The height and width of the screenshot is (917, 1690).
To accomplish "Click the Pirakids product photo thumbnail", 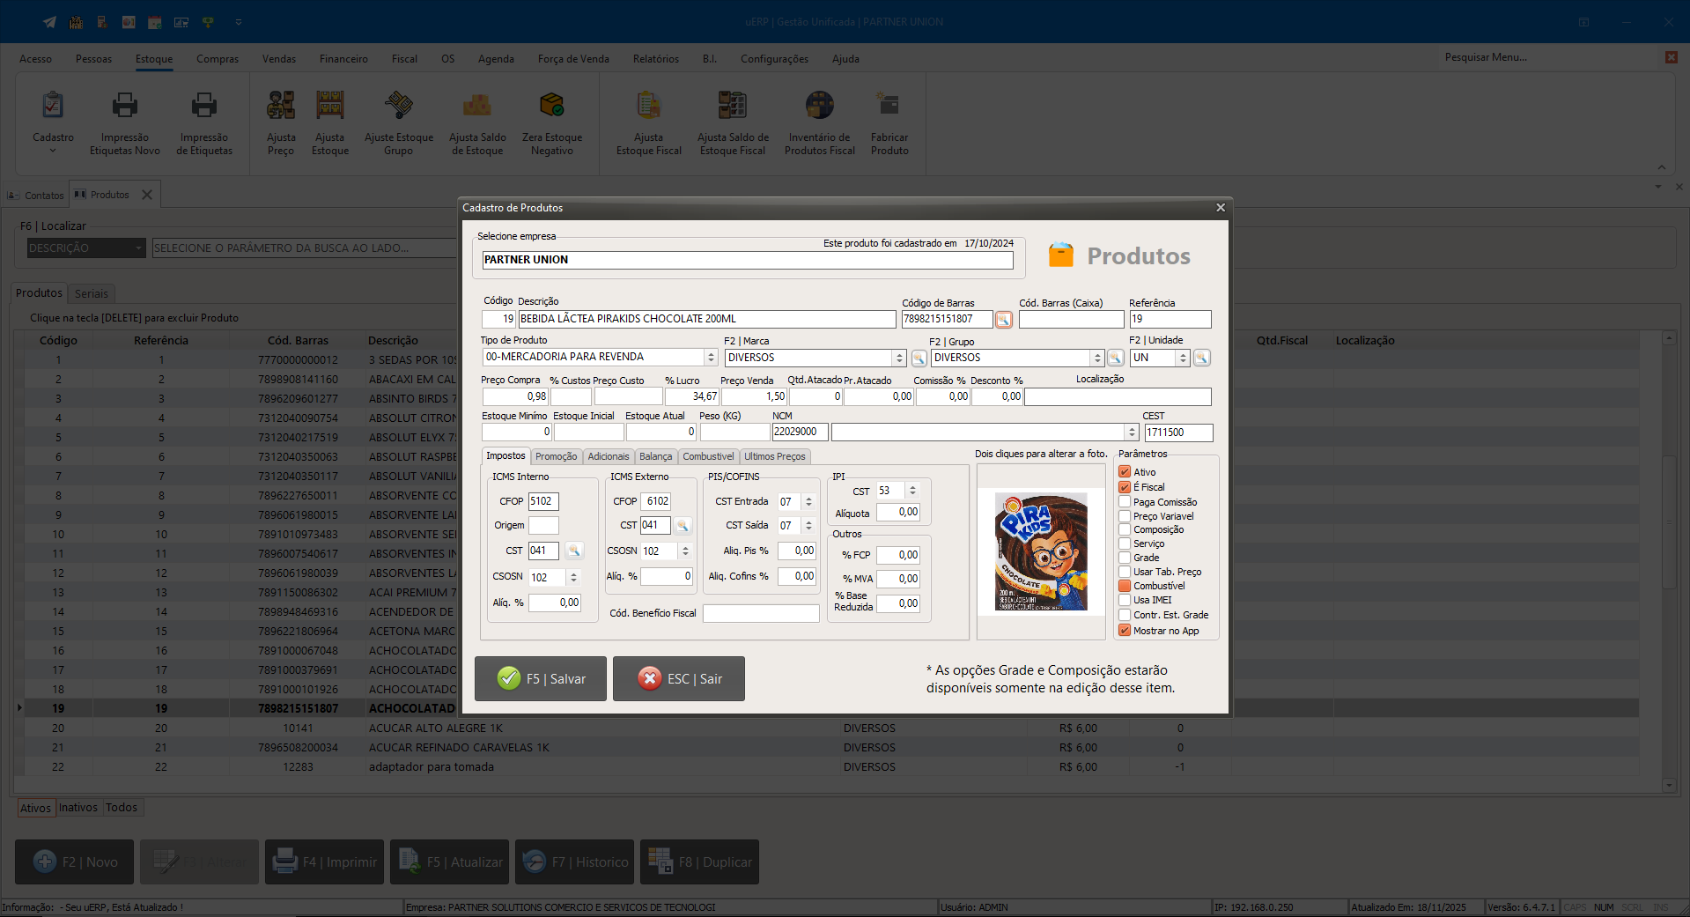I will (1041, 552).
